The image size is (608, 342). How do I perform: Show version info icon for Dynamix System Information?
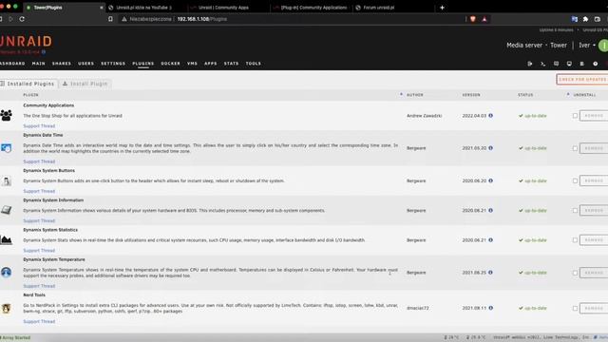click(490, 210)
